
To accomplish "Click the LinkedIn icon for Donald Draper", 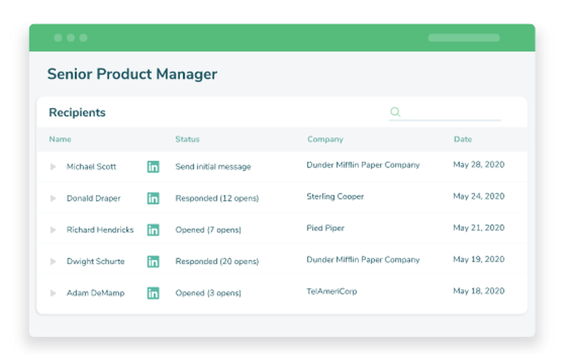I will point(153,198).
